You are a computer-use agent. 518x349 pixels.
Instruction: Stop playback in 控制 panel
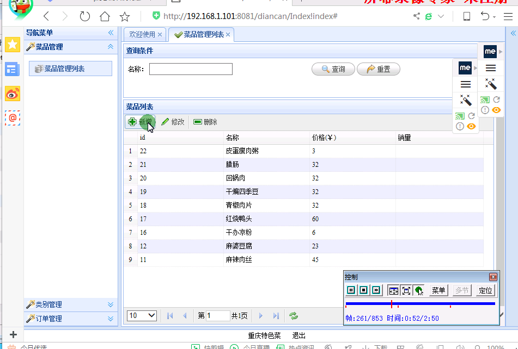(x=363, y=290)
